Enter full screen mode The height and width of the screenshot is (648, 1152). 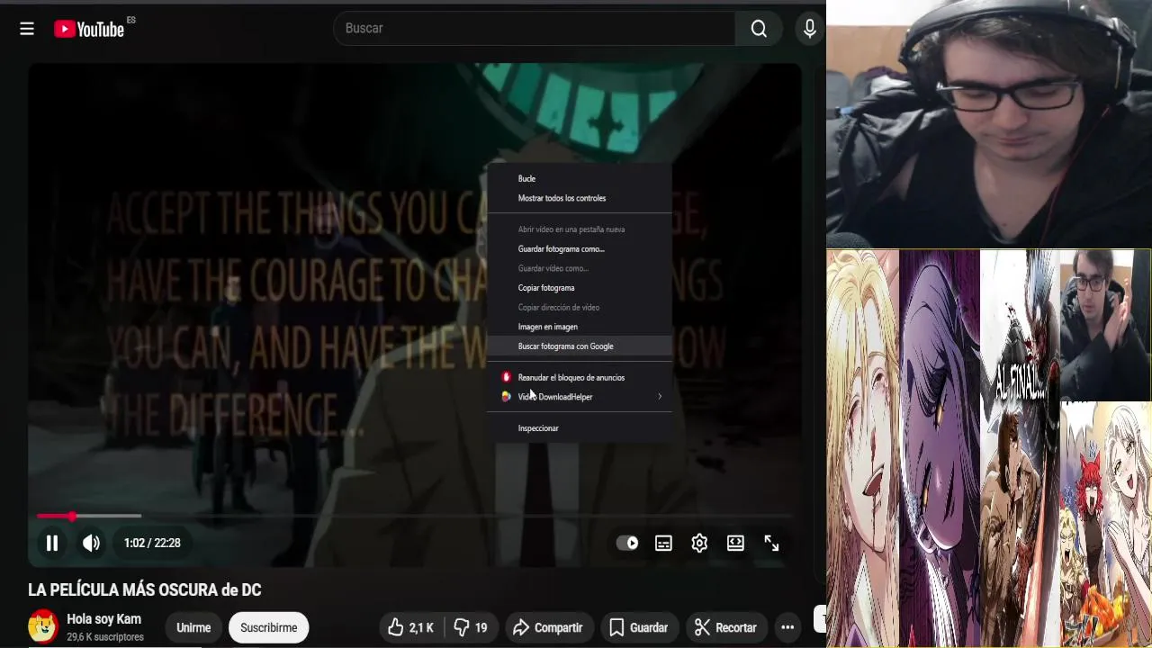pos(771,543)
